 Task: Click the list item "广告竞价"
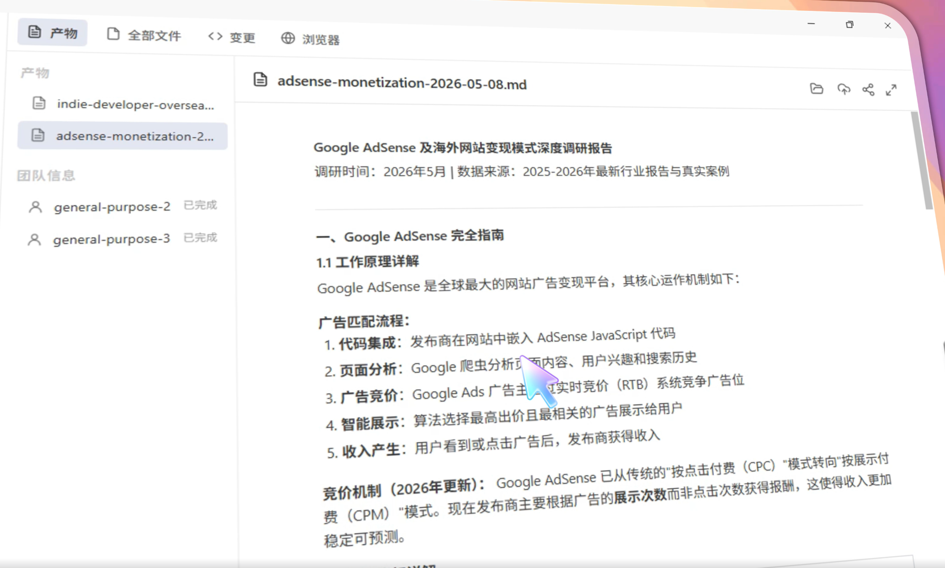[x=534, y=389]
